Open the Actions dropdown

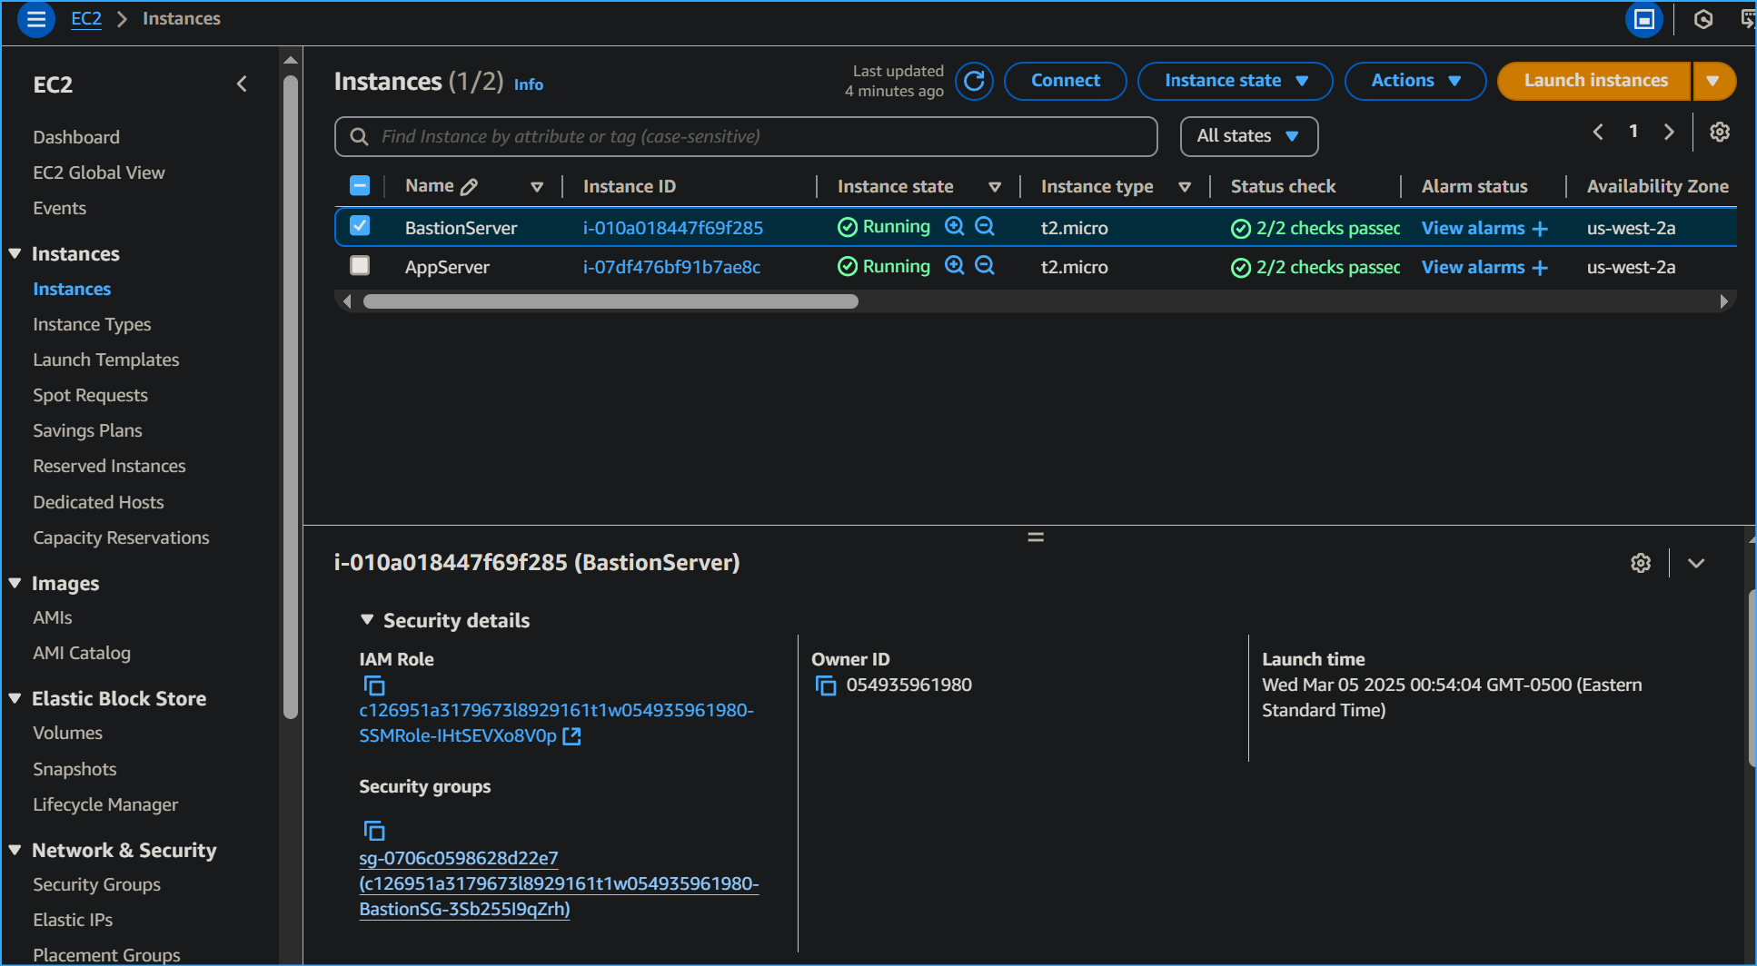click(1415, 81)
